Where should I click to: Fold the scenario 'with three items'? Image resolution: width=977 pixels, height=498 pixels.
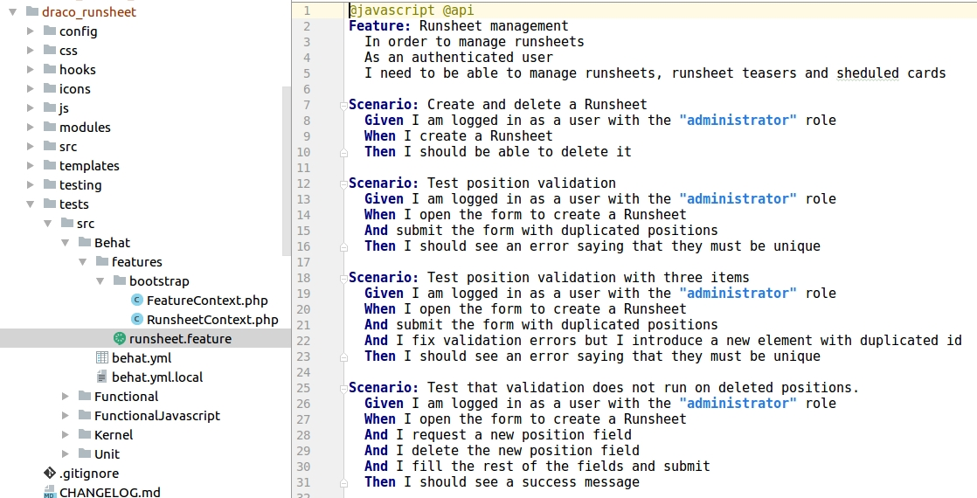(343, 278)
